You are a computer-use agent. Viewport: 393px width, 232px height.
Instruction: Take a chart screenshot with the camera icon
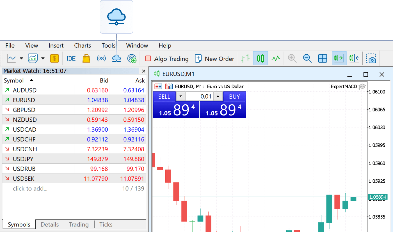tap(372, 58)
